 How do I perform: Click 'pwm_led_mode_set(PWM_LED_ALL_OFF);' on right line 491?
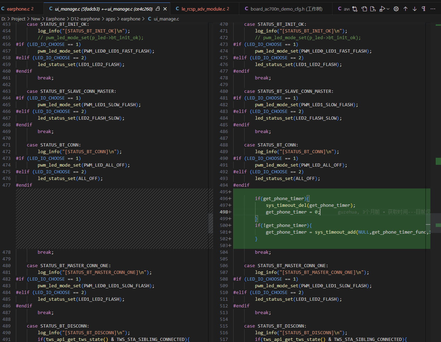tap(301, 165)
